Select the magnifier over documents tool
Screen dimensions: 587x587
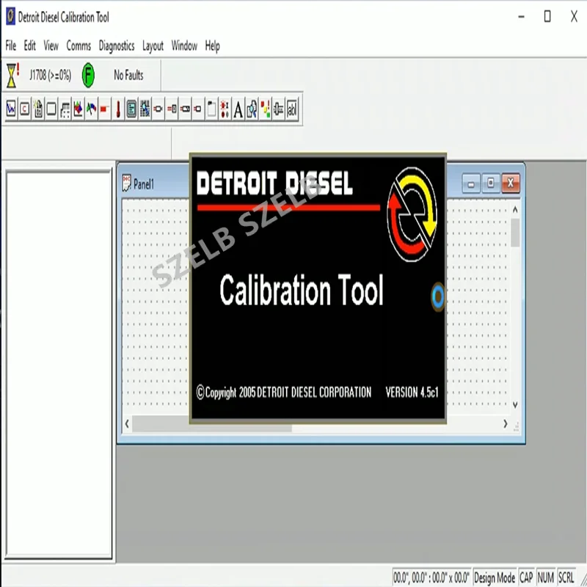[x=252, y=109]
